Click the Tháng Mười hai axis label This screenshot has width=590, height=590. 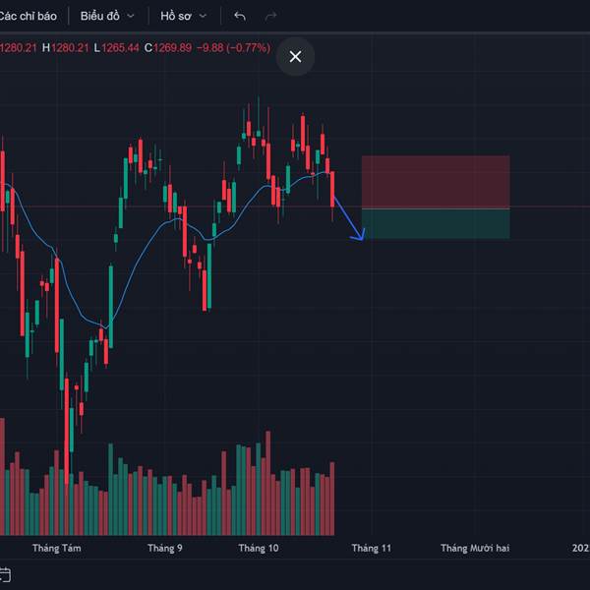tap(475, 549)
